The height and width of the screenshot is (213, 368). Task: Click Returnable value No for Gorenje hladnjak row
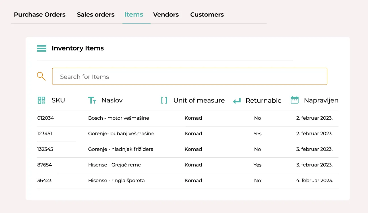(x=258, y=149)
